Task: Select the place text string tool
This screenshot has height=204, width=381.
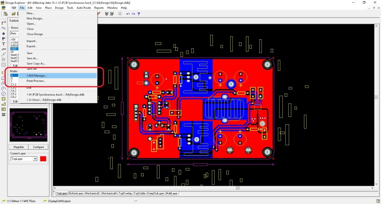Action: point(4,44)
